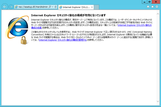Close the Internet Explorer セキュリ... tab
Viewport: 161px width, 107px height.
click(92, 7)
